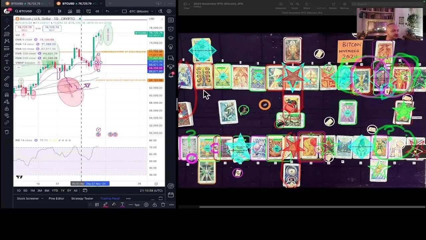Select the ruler measure tool
This screenshot has height=240, width=426.
pyautogui.click(x=7, y=78)
